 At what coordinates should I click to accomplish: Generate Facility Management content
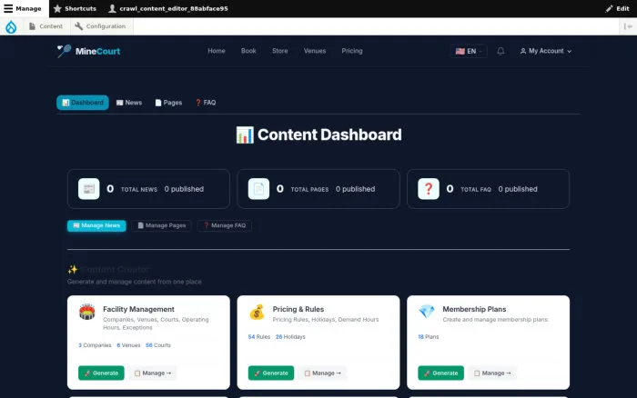tap(101, 373)
